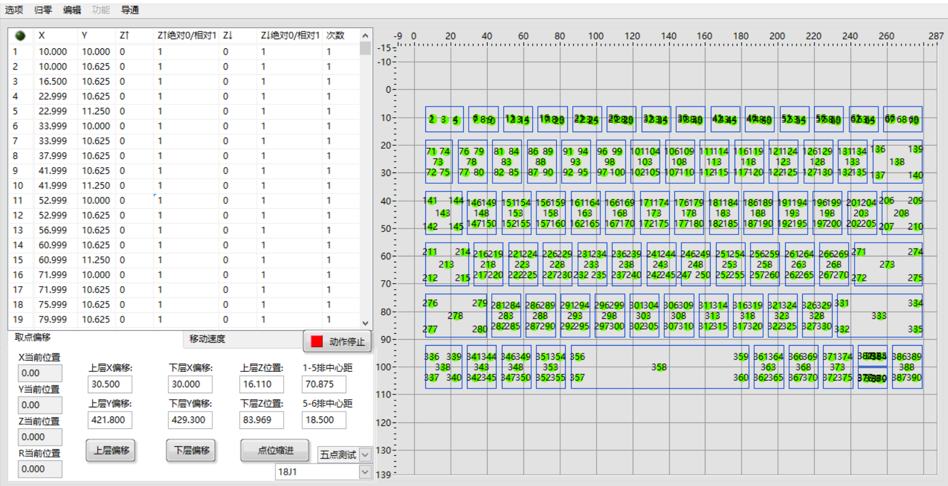This screenshot has width=948, height=486.
Task: Select green point marker 358 on plot
Action: [x=658, y=367]
